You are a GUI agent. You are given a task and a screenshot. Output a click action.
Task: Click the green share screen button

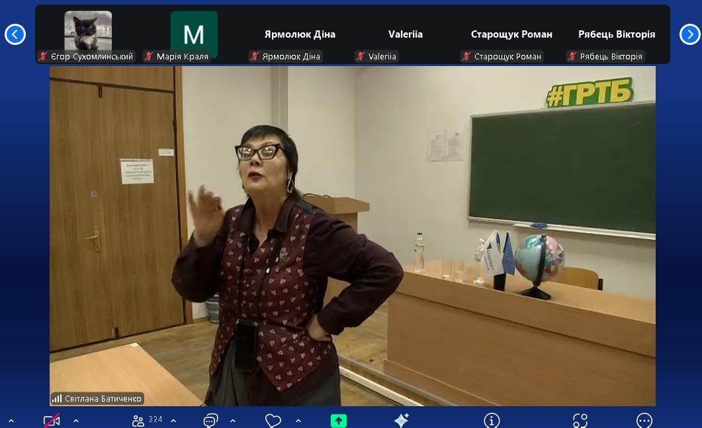coord(339,421)
